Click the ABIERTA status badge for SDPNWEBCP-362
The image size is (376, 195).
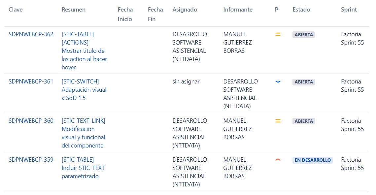304,35
